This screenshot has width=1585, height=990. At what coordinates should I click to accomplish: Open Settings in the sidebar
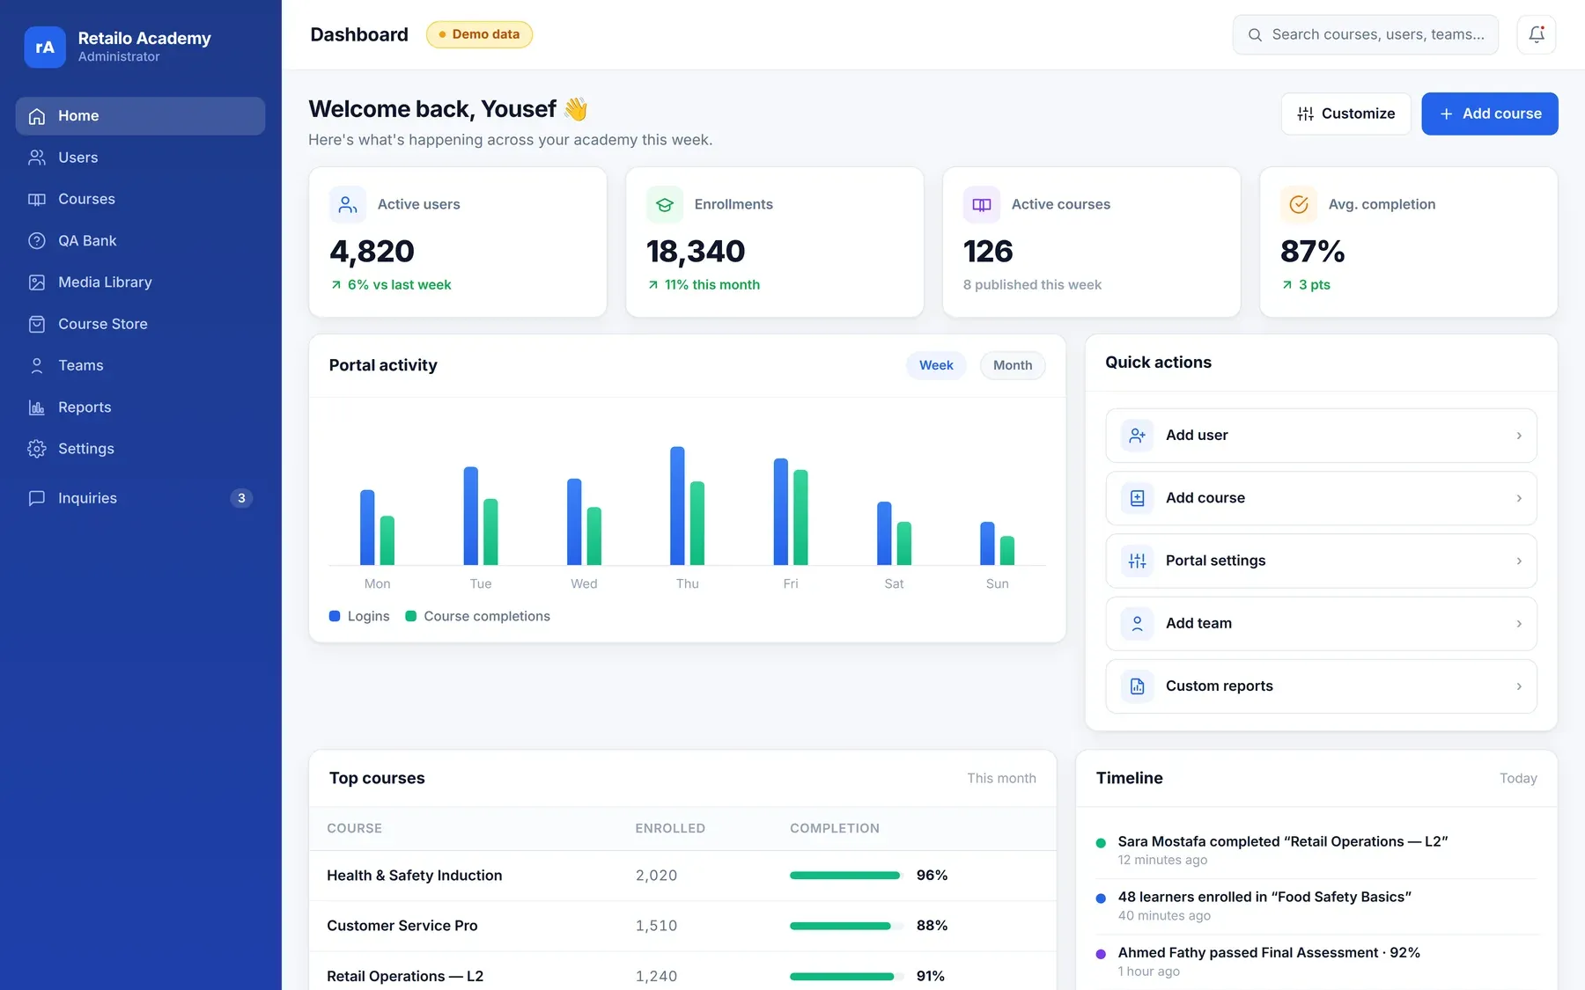click(140, 449)
